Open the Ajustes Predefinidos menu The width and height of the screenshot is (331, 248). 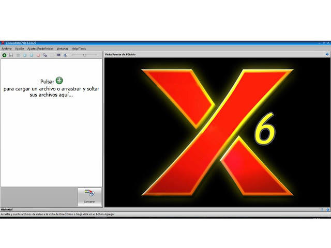click(x=40, y=49)
